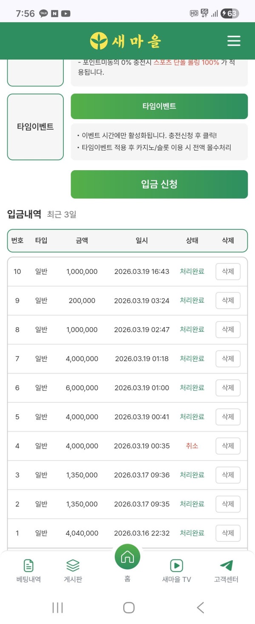
Task: Click the 입금 신청 button
Action: click(x=159, y=184)
